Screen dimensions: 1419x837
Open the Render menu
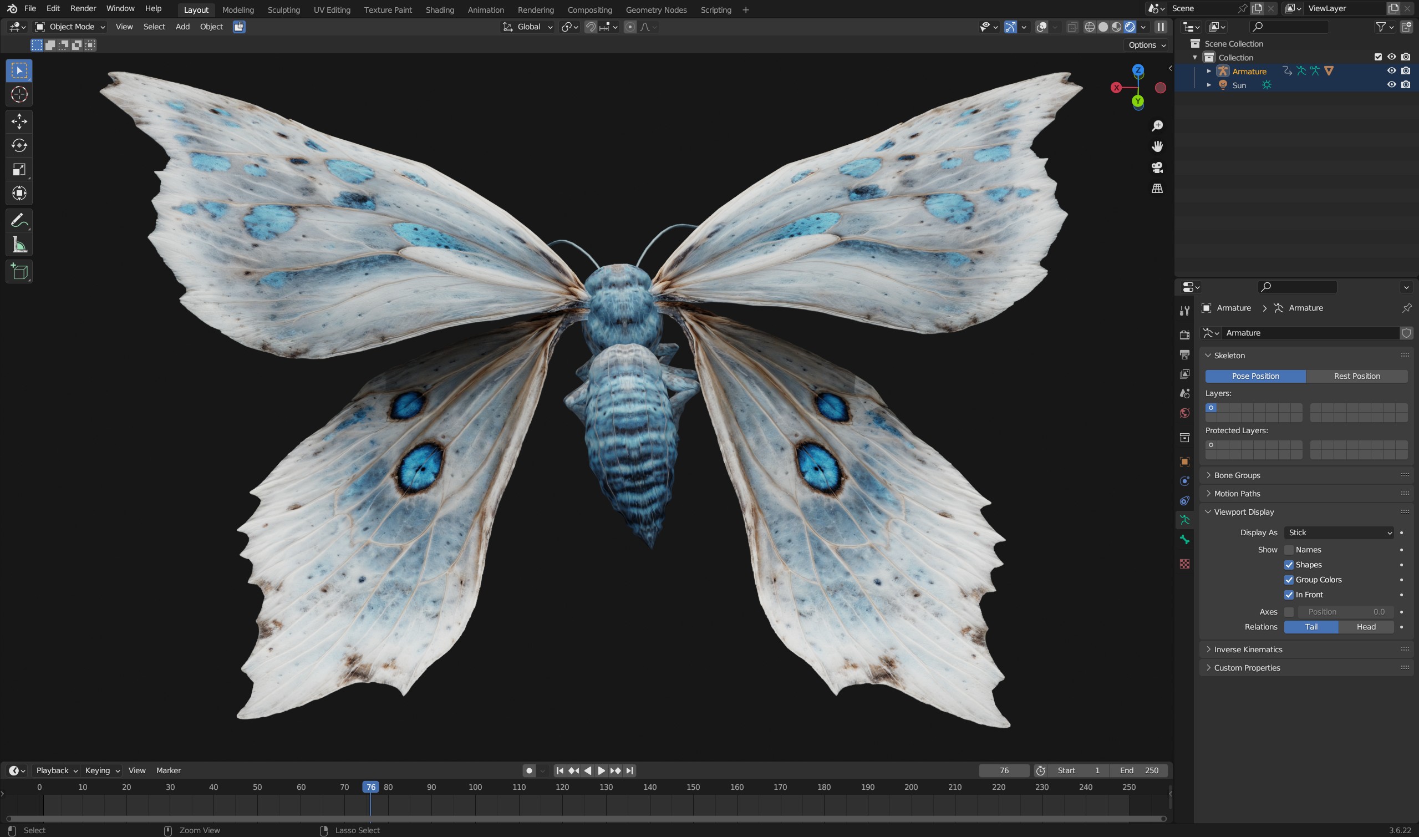click(83, 8)
